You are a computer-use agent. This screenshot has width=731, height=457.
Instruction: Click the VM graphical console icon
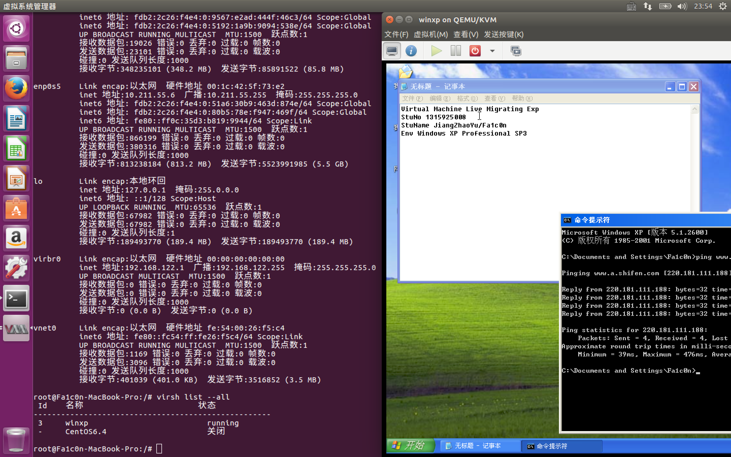pyautogui.click(x=392, y=51)
